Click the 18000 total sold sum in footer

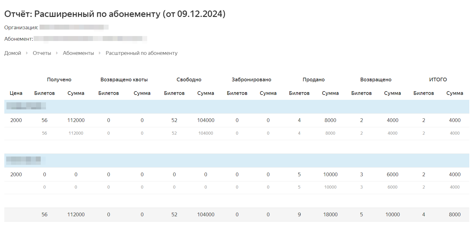[x=330, y=214]
